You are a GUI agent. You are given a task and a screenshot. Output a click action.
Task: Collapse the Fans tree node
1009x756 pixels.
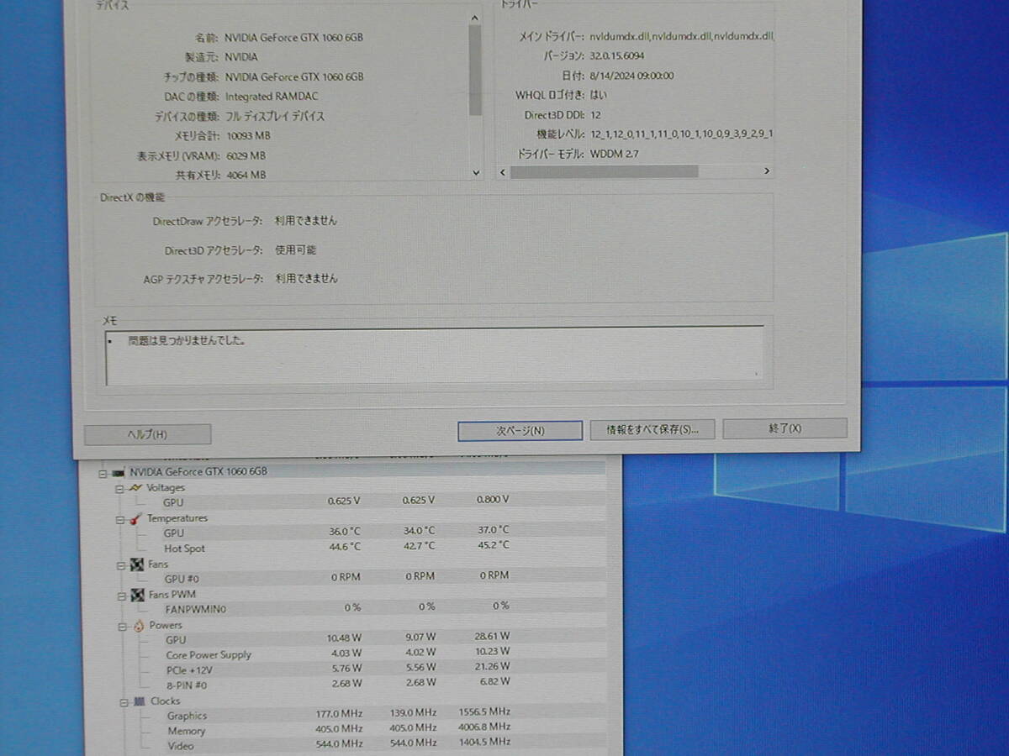coord(120,565)
